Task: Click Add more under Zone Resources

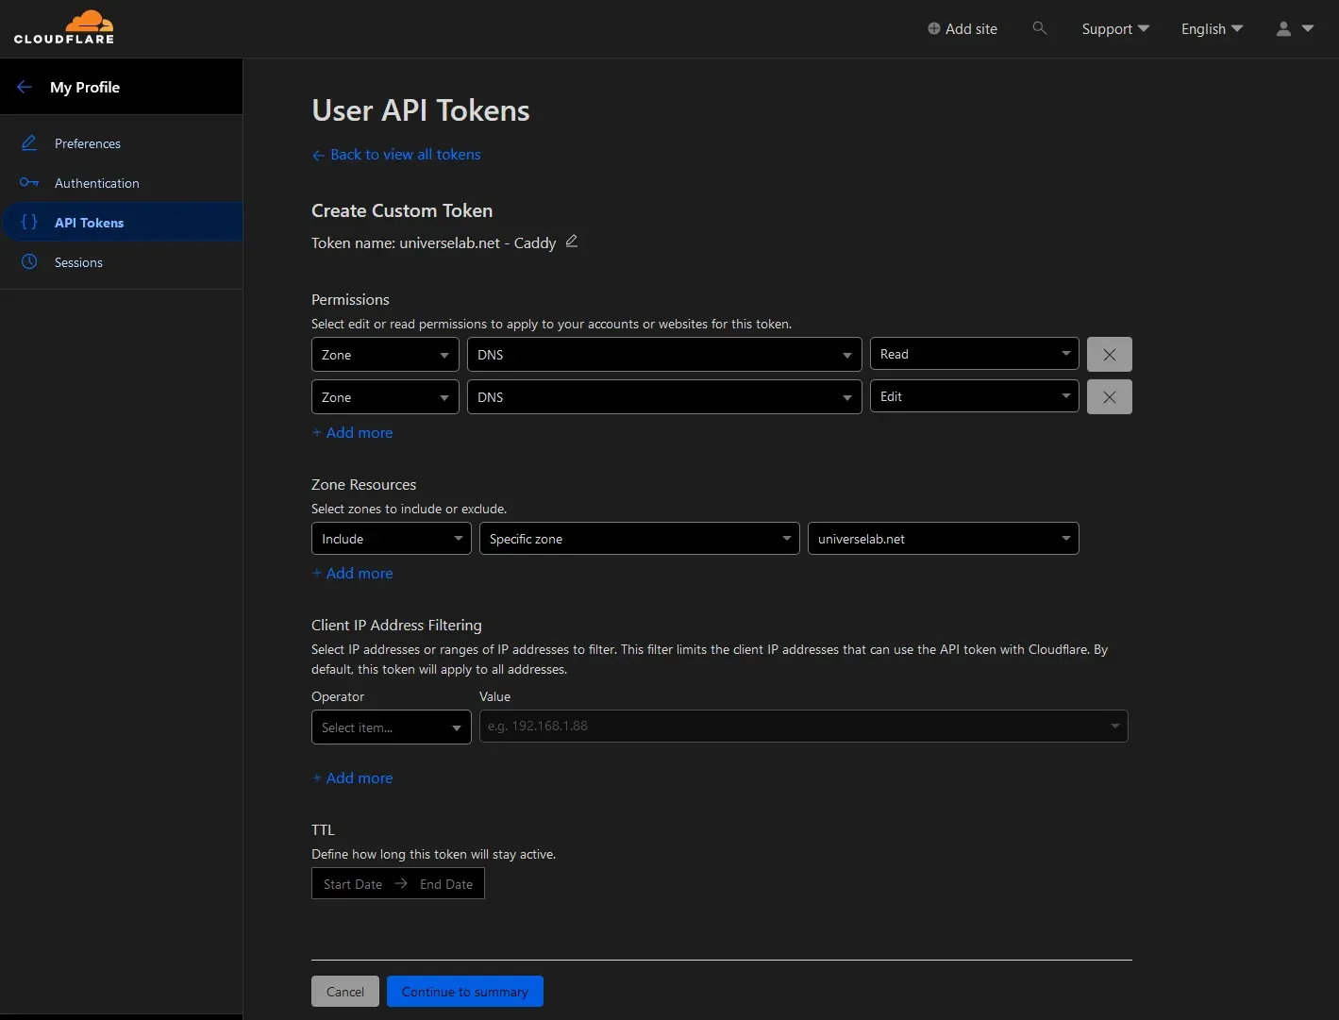Action: (352, 573)
